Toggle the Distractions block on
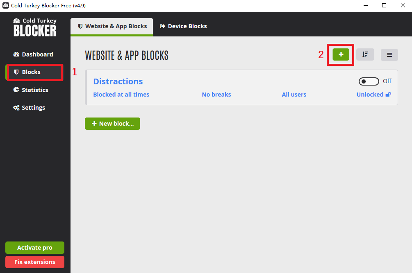This screenshot has height=273, width=412. pos(369,81)
